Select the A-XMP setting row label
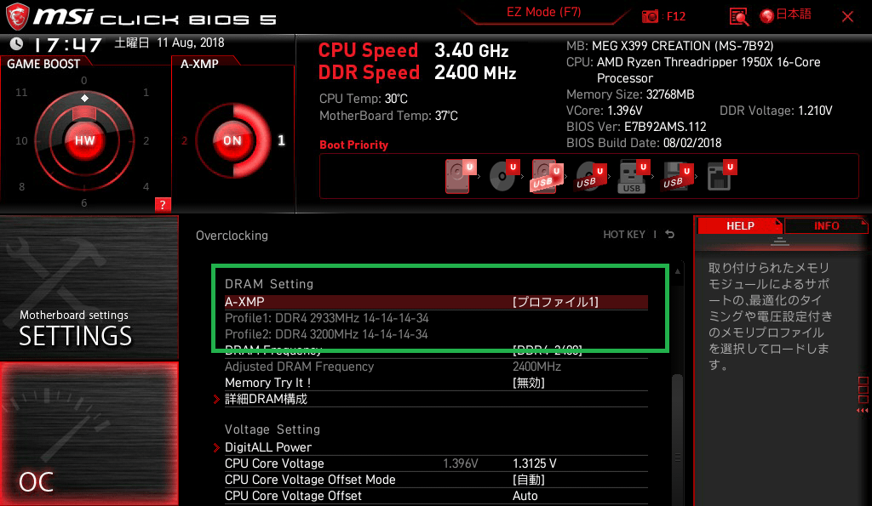 point(244,302)
